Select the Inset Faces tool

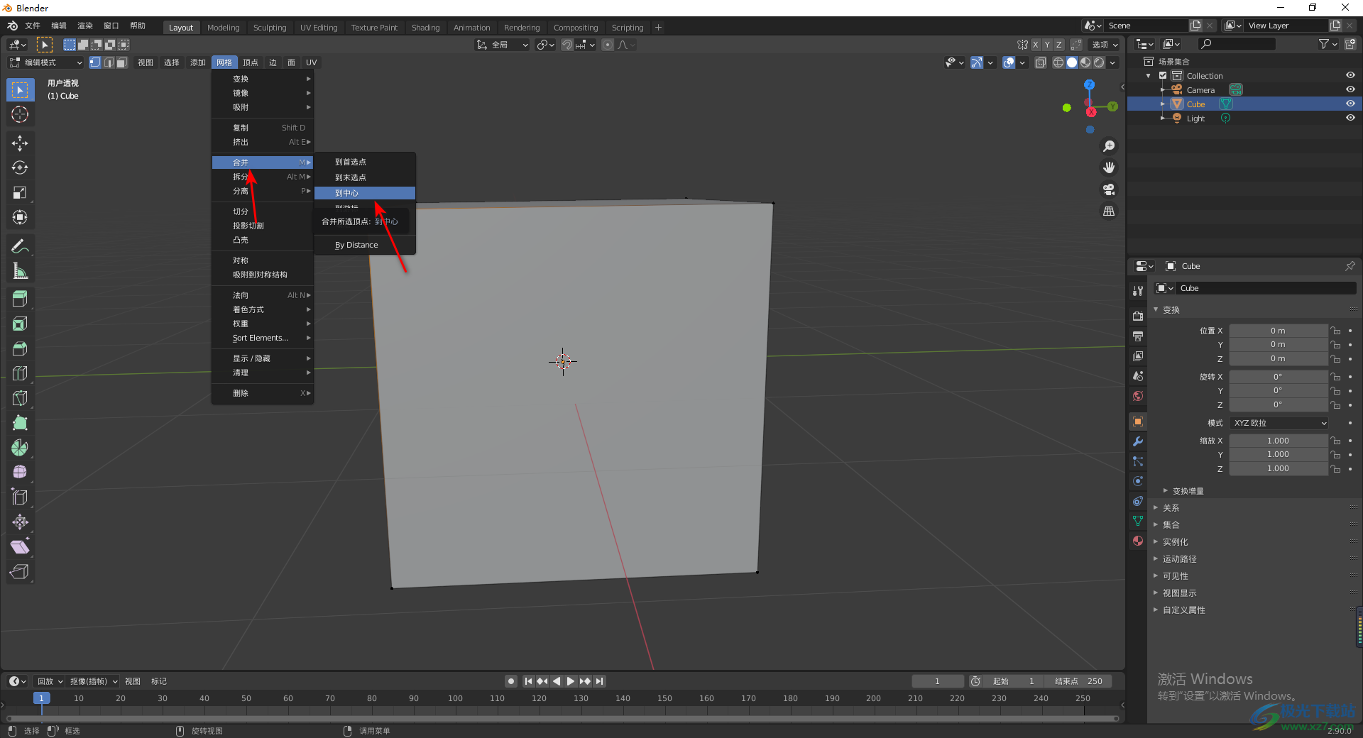click(20, 324)
